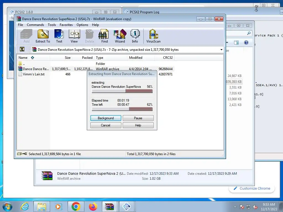This screenshot has height=212, width=283.
Task: Open the Windows Start orb
Action: (x=7, y=206)
